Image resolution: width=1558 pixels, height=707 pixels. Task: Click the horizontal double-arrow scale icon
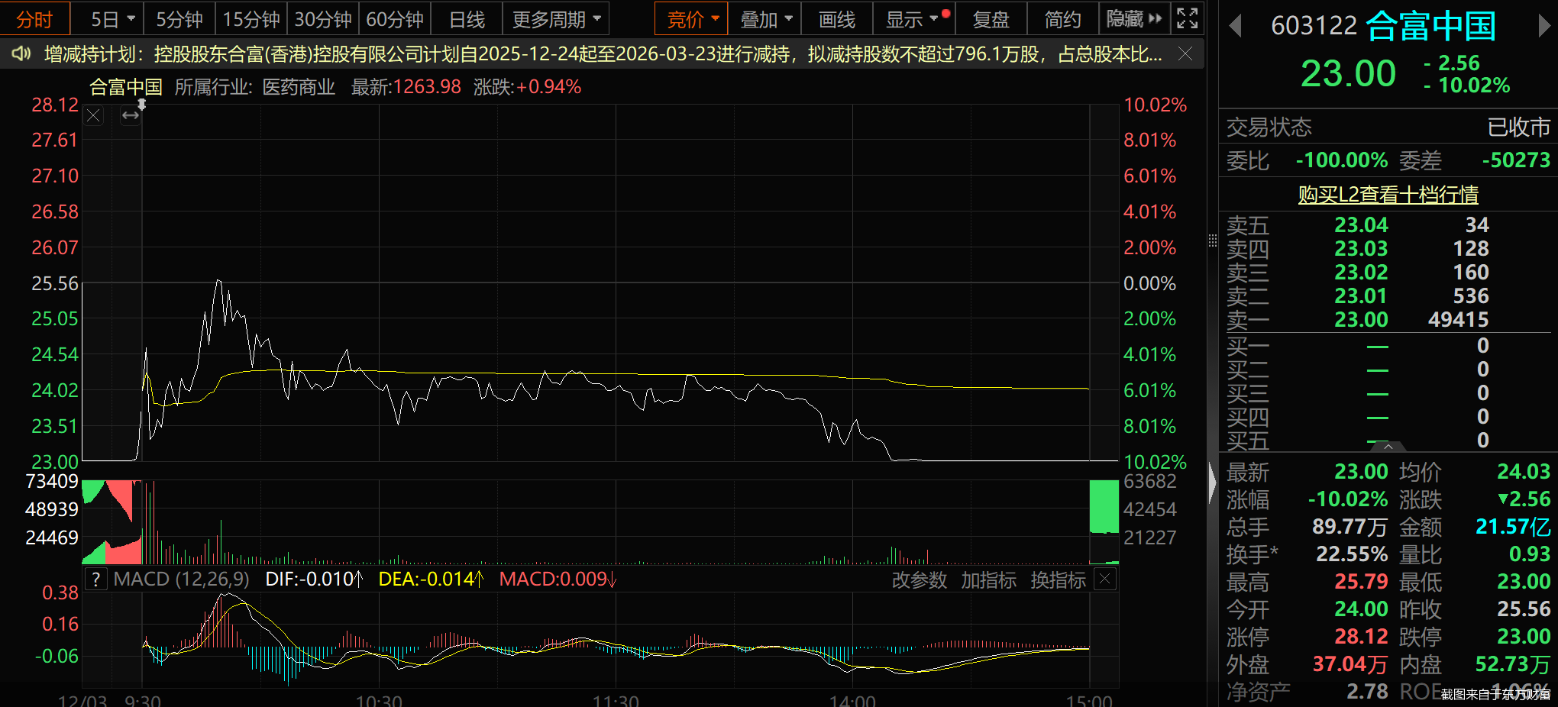[130, 115]
